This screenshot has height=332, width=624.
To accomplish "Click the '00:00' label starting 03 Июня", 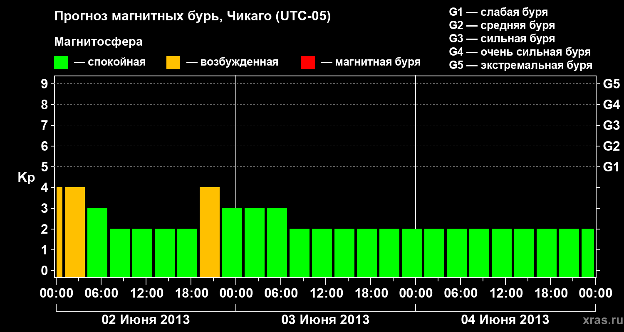I will [236, 293].
